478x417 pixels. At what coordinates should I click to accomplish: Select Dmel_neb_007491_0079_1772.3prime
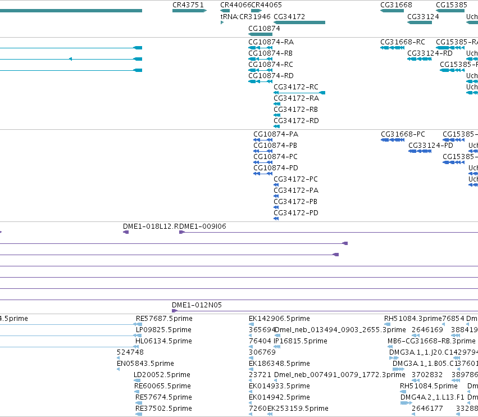[x=340, y=375]
